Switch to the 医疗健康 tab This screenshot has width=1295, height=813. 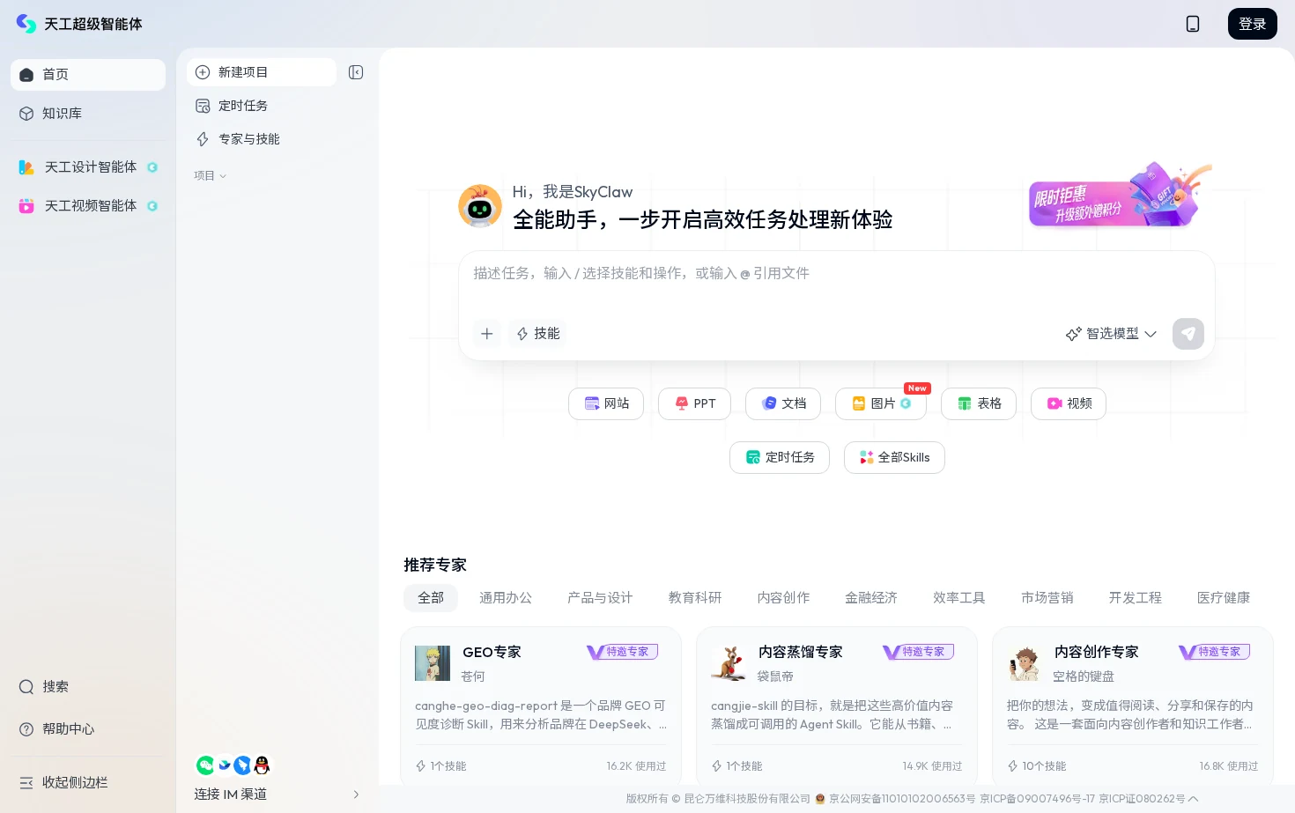pos(1224,598)
